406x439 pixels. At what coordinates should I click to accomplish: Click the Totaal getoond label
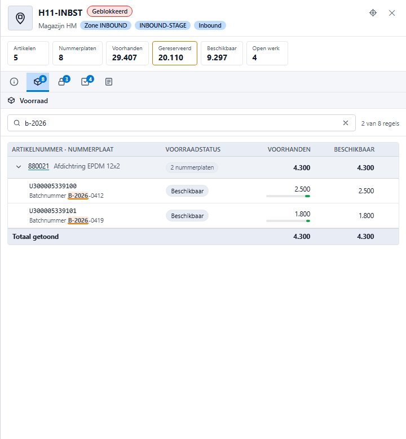point(36,237)
